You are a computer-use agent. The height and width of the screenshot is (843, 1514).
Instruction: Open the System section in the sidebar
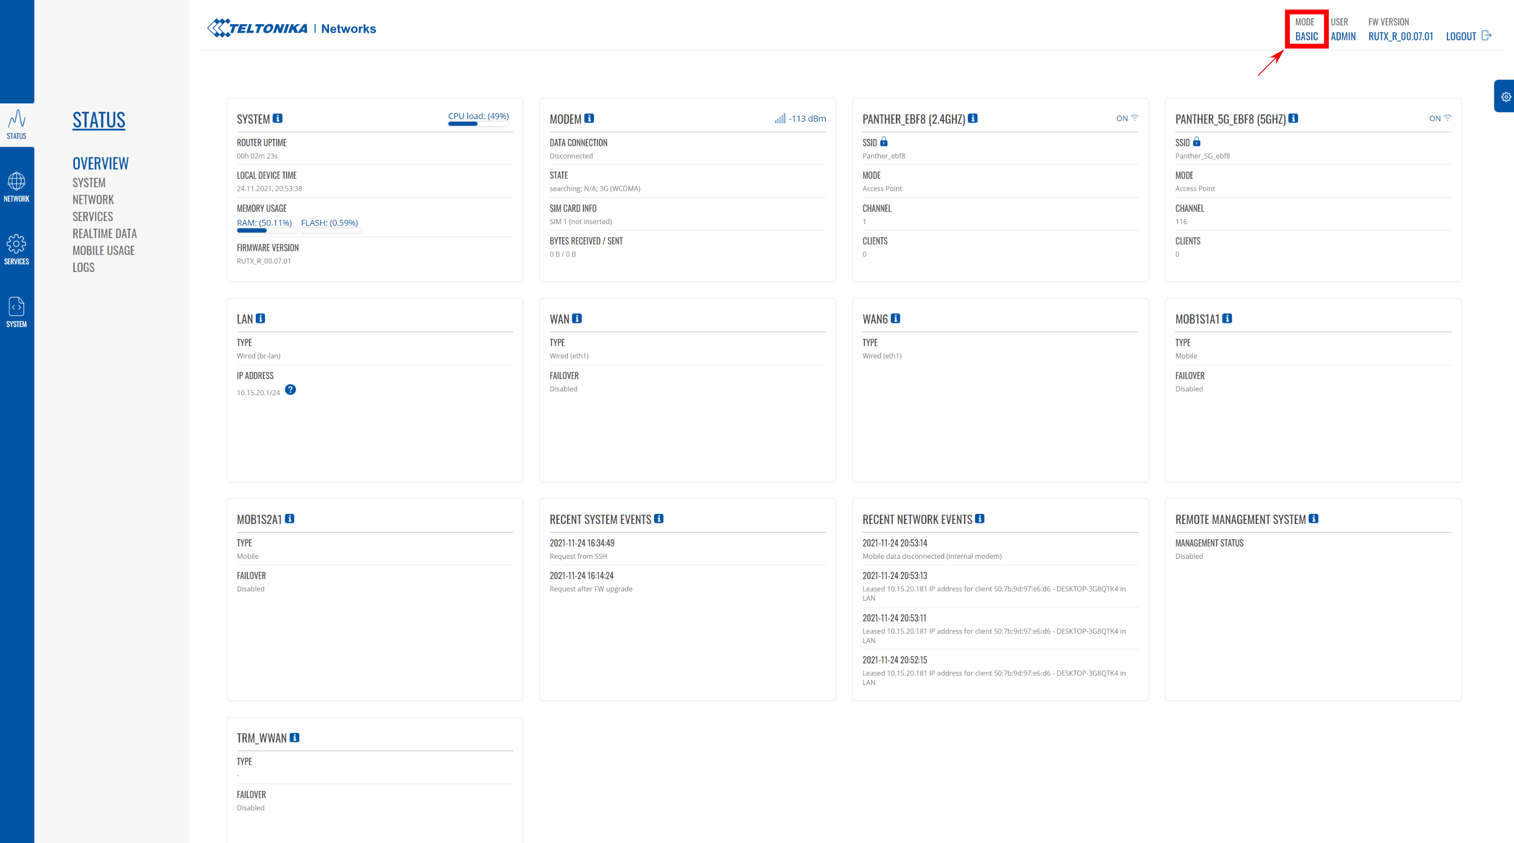[17, 312]
